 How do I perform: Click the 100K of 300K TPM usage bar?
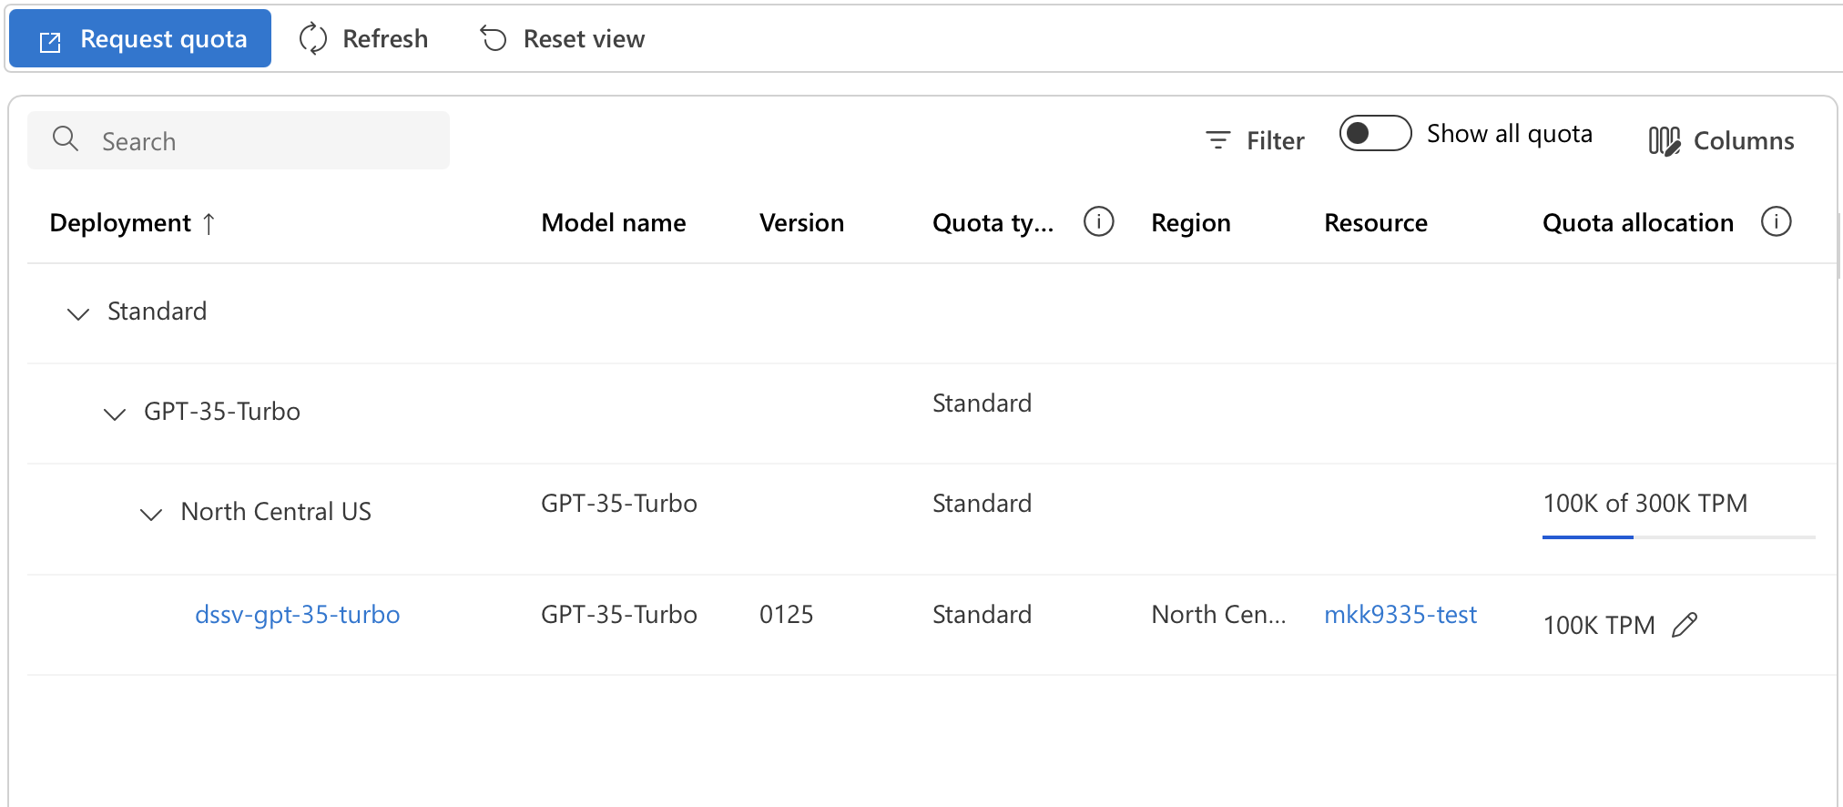[x=1677, y=537]
